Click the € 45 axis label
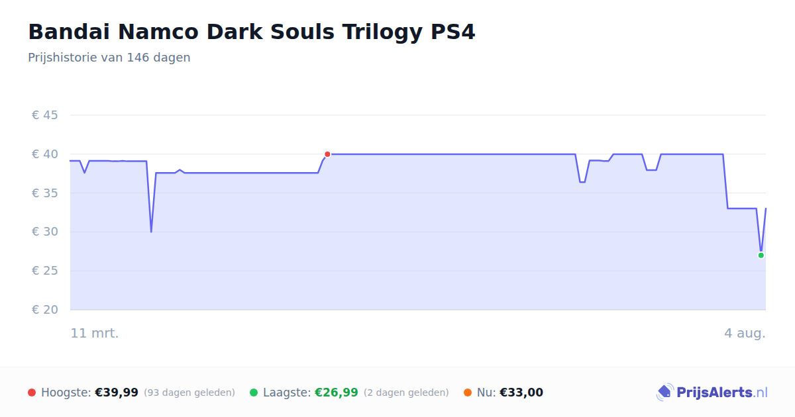The width and height of the screenshot is (795, 417). 45,115
